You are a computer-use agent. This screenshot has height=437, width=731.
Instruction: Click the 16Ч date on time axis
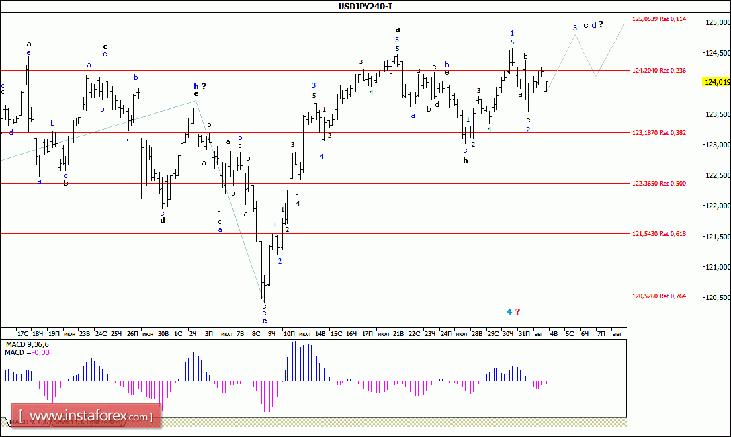[351, 334]
